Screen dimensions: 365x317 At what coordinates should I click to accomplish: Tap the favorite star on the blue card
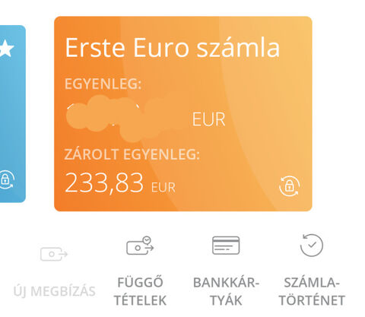click(7, 48)
